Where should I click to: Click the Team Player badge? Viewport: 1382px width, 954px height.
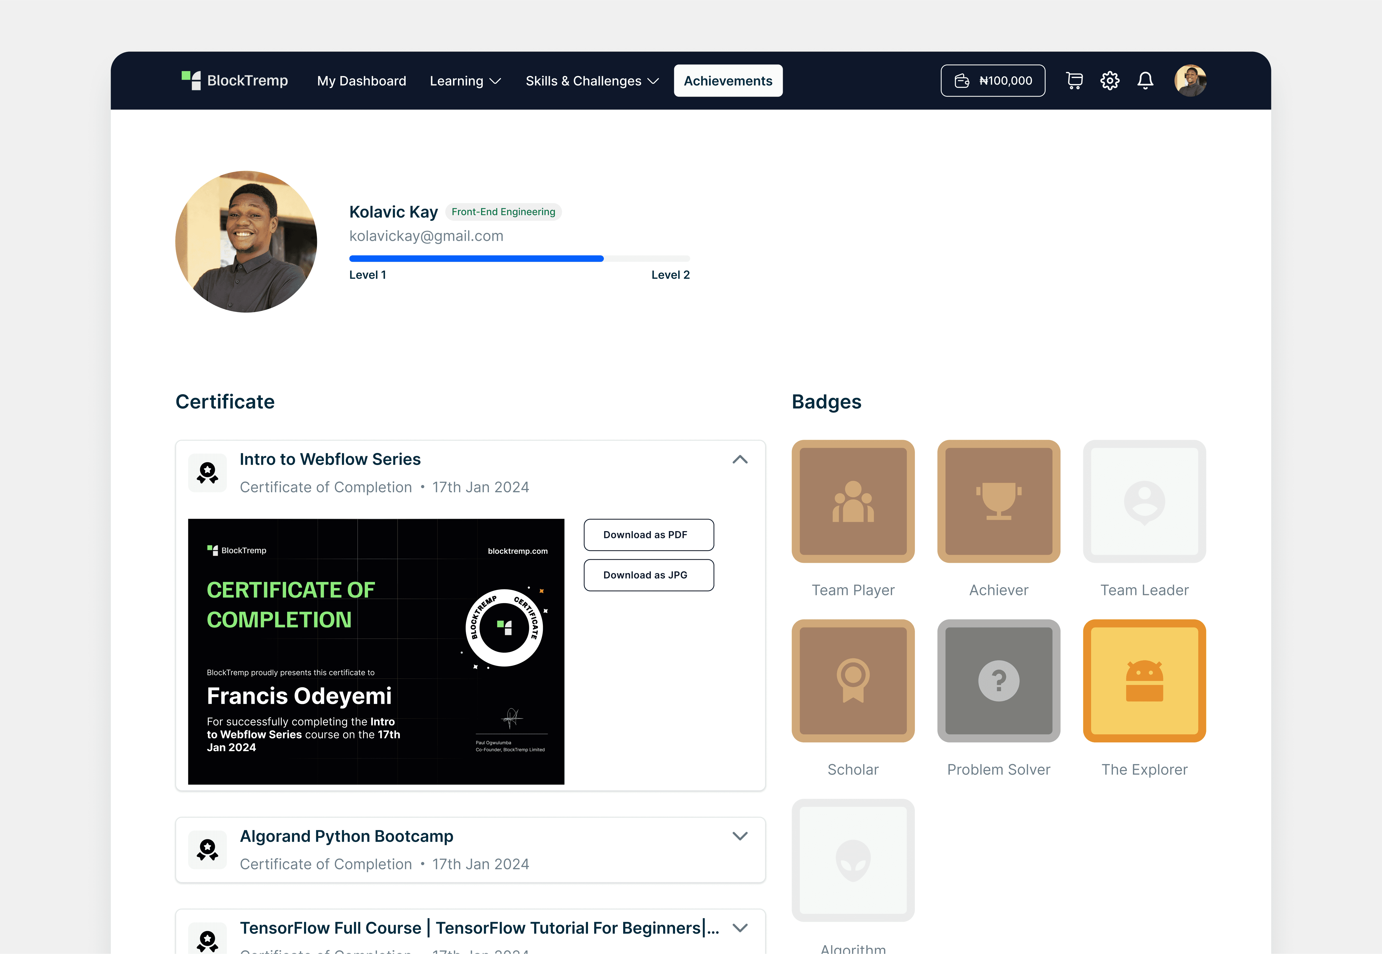coord(853,502)
